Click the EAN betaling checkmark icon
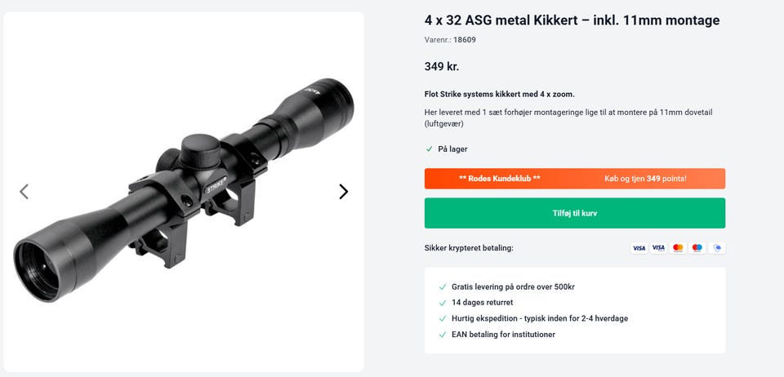784x377 pixels. pyautogui.click(x=443, y=335)
